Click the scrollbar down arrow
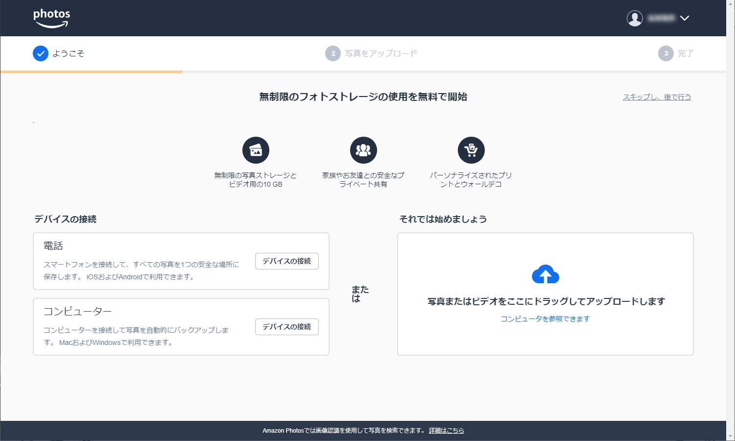Viewport: 735px width, 441px height. coord(730,436)
